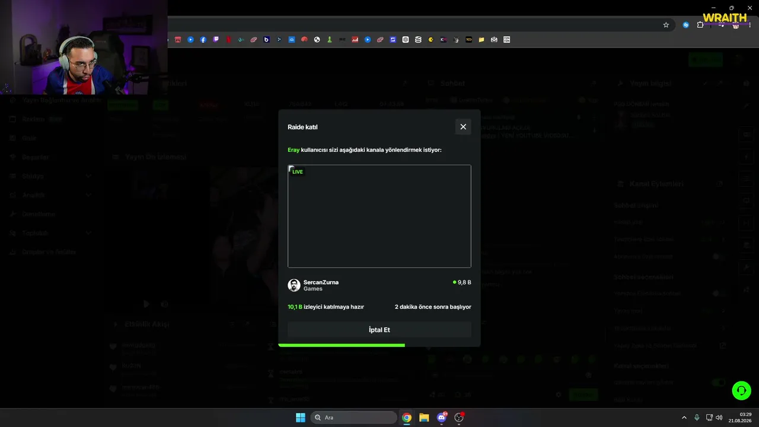
Task: Open the yellow folder bookmark
Action: click(x=481, y=40)
